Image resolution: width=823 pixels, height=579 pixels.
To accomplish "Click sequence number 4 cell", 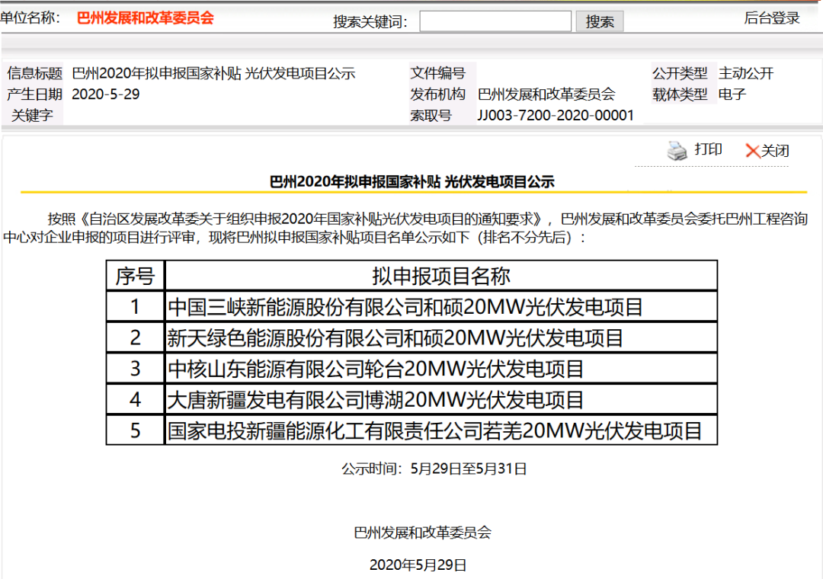I will (x=136, y=399).
